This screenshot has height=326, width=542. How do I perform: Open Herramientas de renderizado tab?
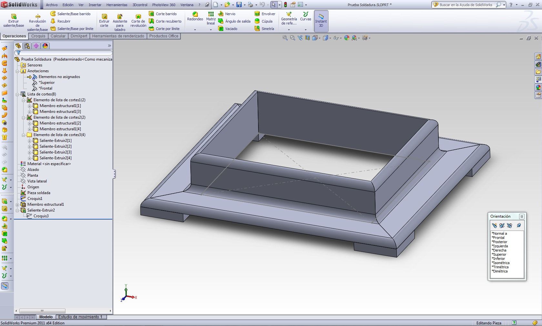[x=118, y=36]
